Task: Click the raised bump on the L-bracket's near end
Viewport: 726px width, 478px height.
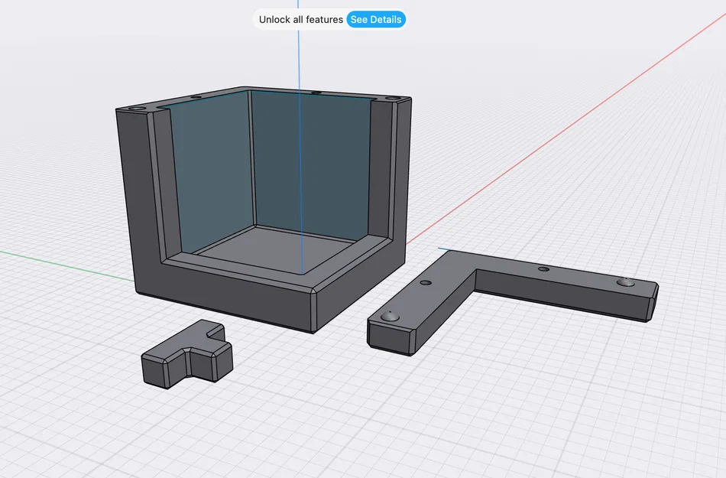Action: [390, 317]
